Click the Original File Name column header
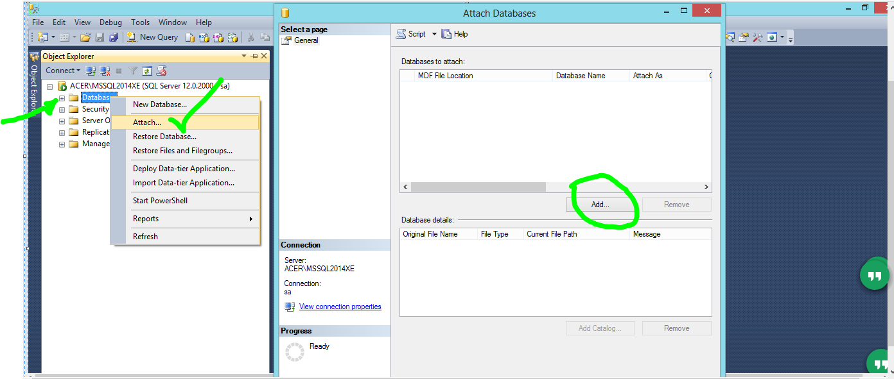The height and width of the screenshot is (379, 894). point(439,234)
